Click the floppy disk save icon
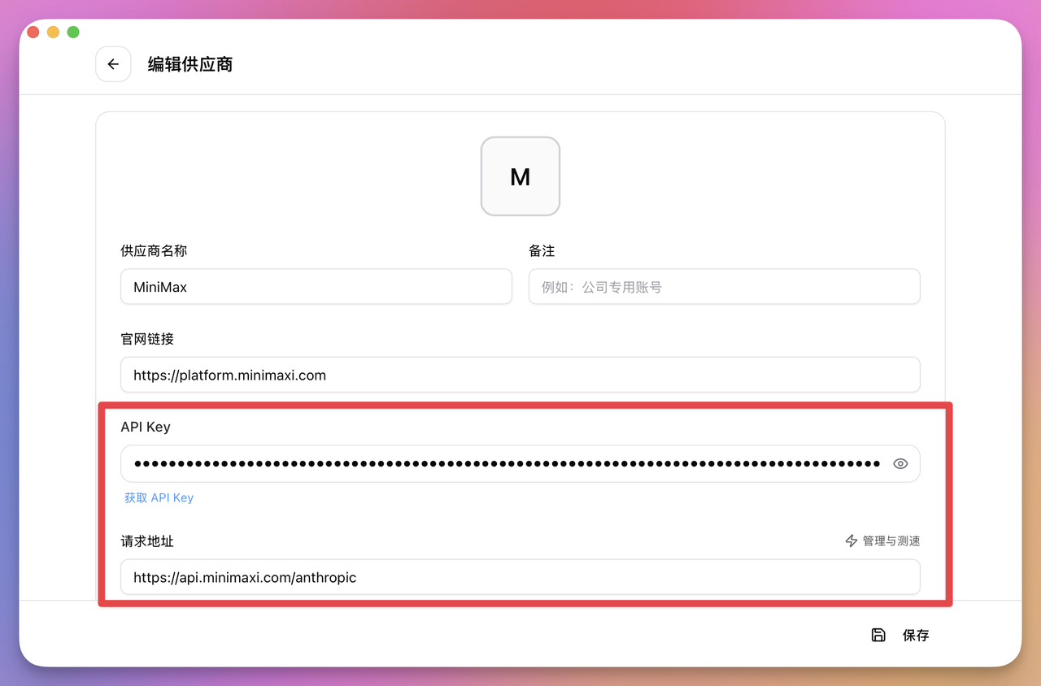 tap(878, 635)
